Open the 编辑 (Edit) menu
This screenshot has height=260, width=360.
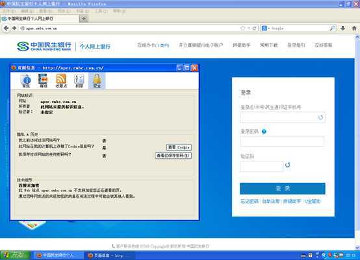click(x=27, y=11)
